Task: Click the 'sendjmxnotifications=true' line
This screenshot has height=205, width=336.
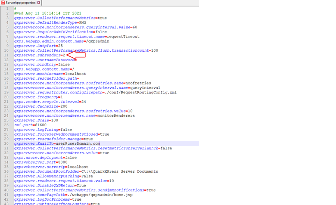Action: point(85,190)
